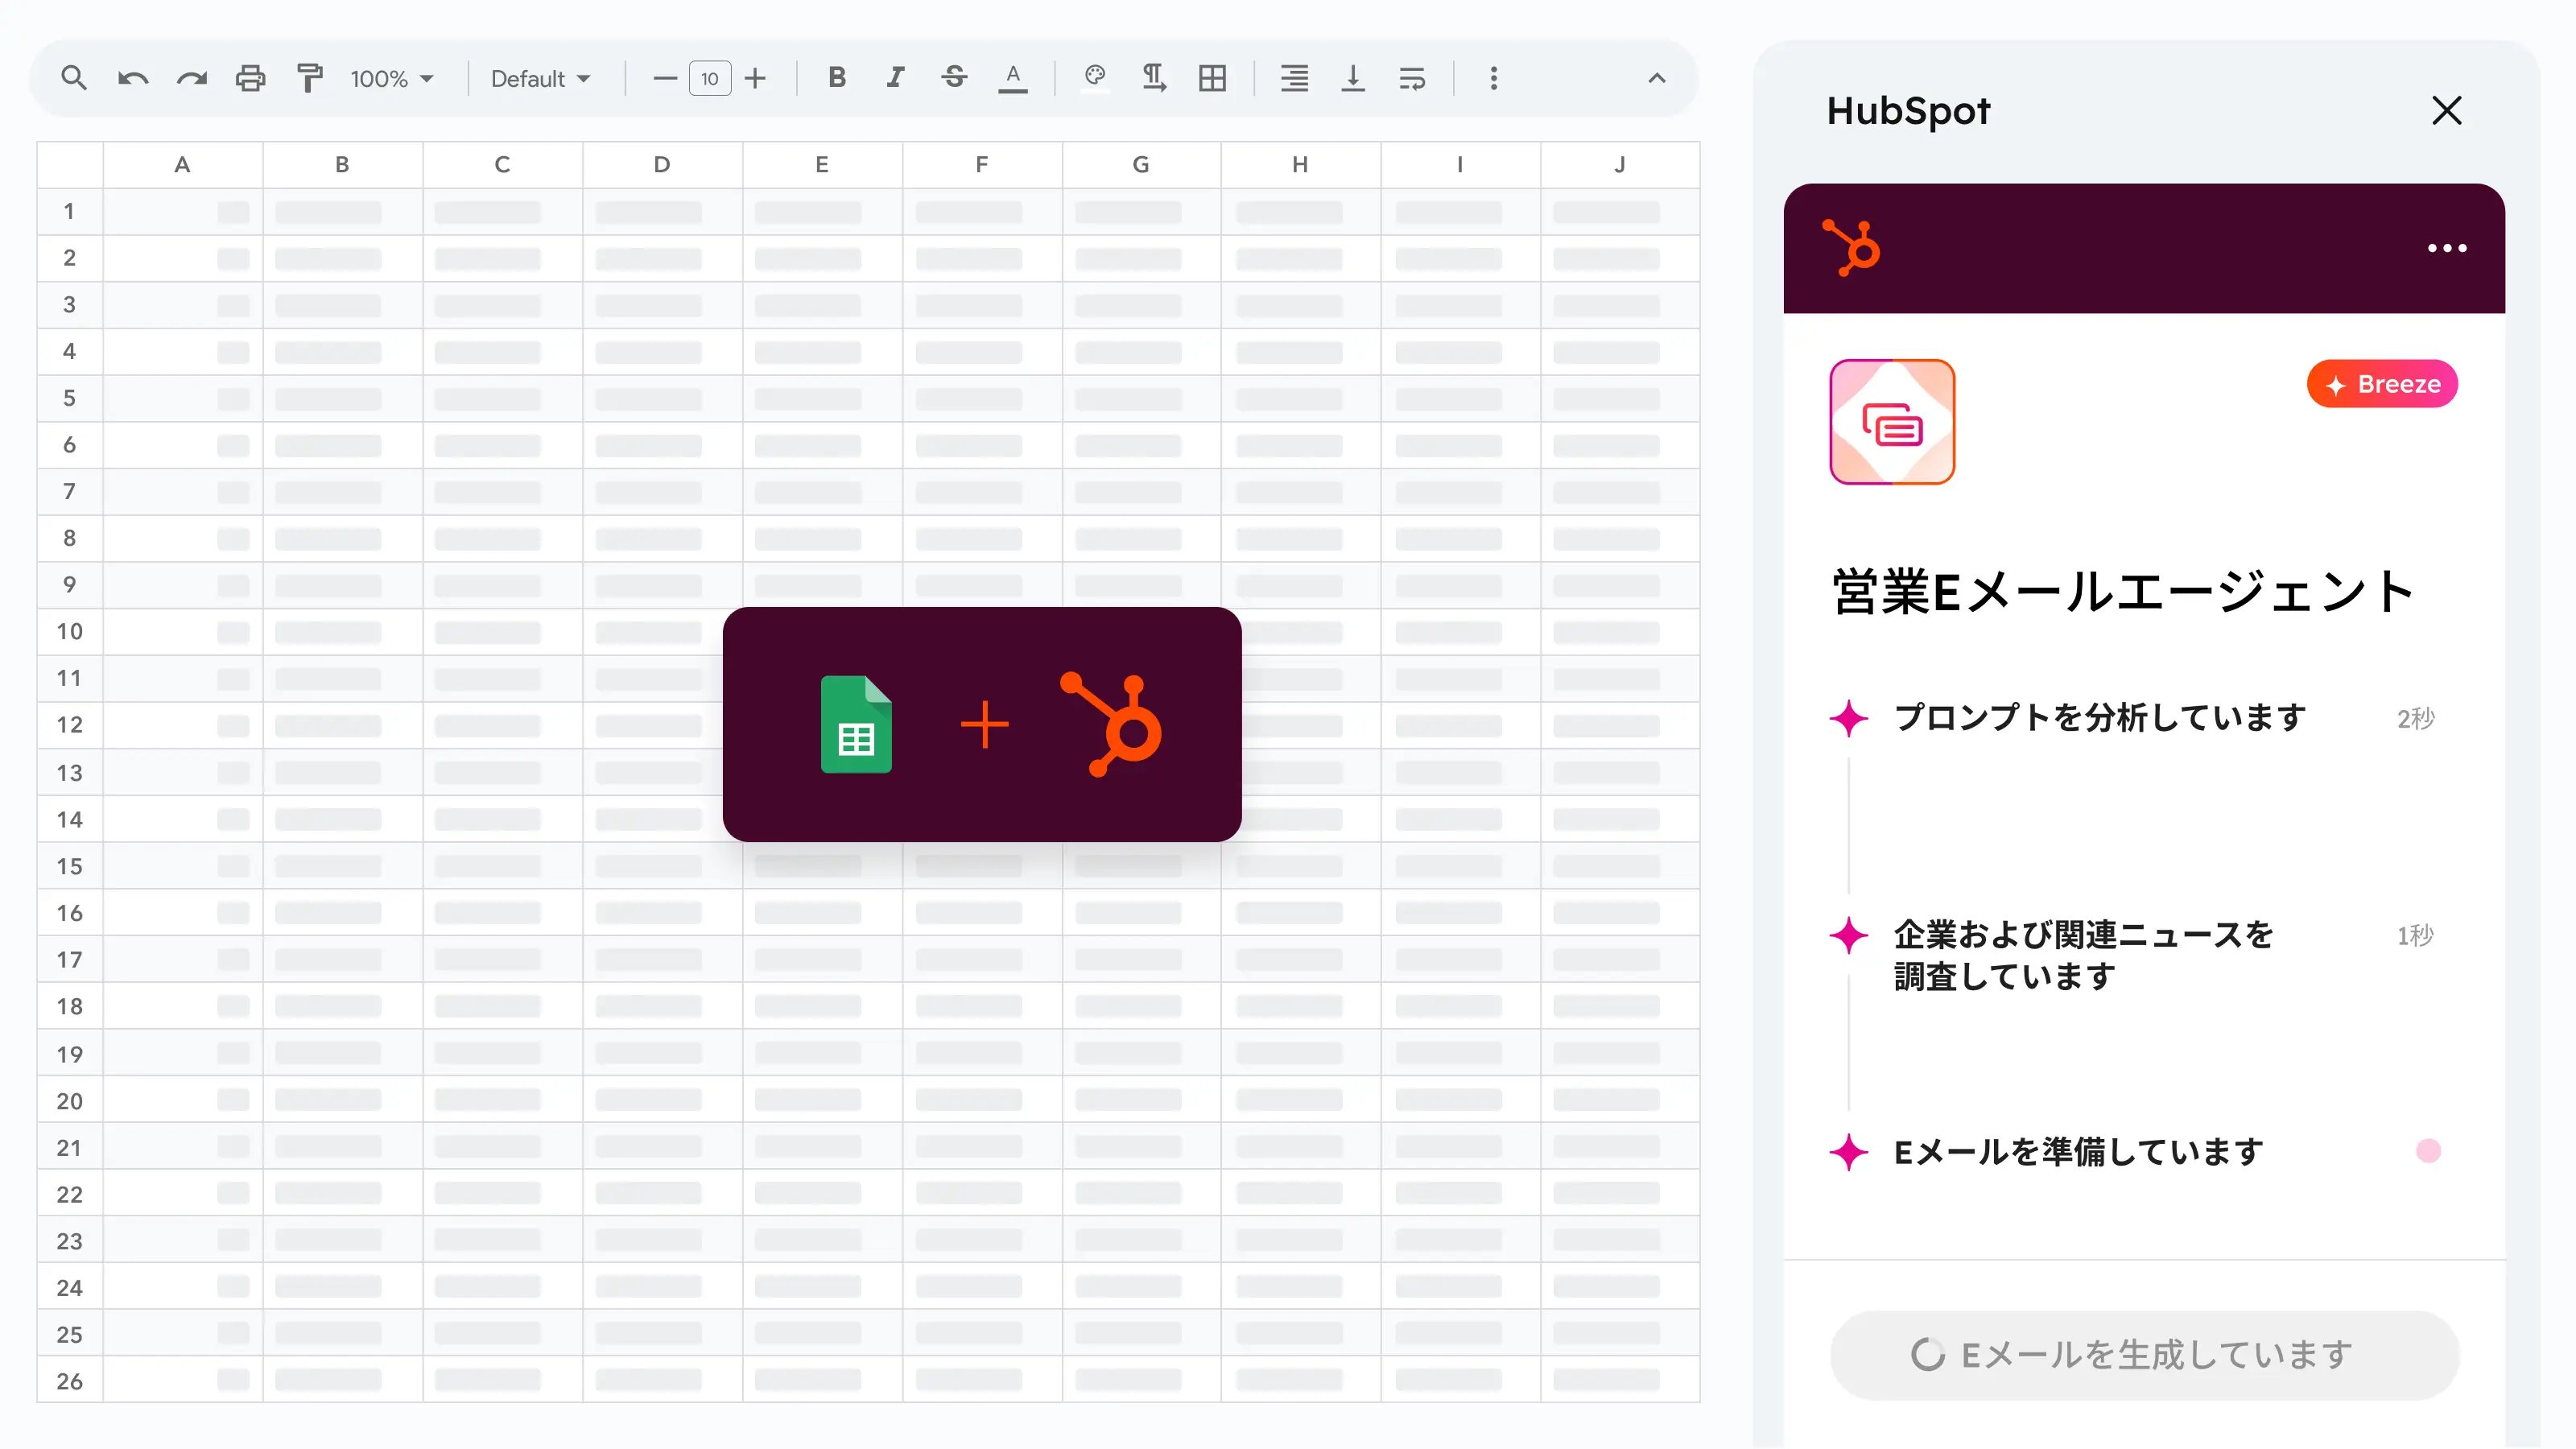This screenshot has height=1449, width=2576.
Task: Open the toolbar overflow menu
Action: [x=1493, y=78]
